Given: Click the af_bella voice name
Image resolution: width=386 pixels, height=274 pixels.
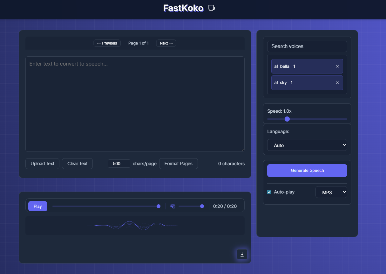Looking at the screenshot, I should 282,67.
